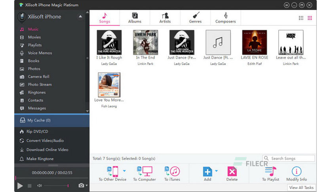Image resolution: width=331 pixels, height=192 pixels.
Task: Select LAVIE EN ROSE song cover
Action: coord(254,42)
